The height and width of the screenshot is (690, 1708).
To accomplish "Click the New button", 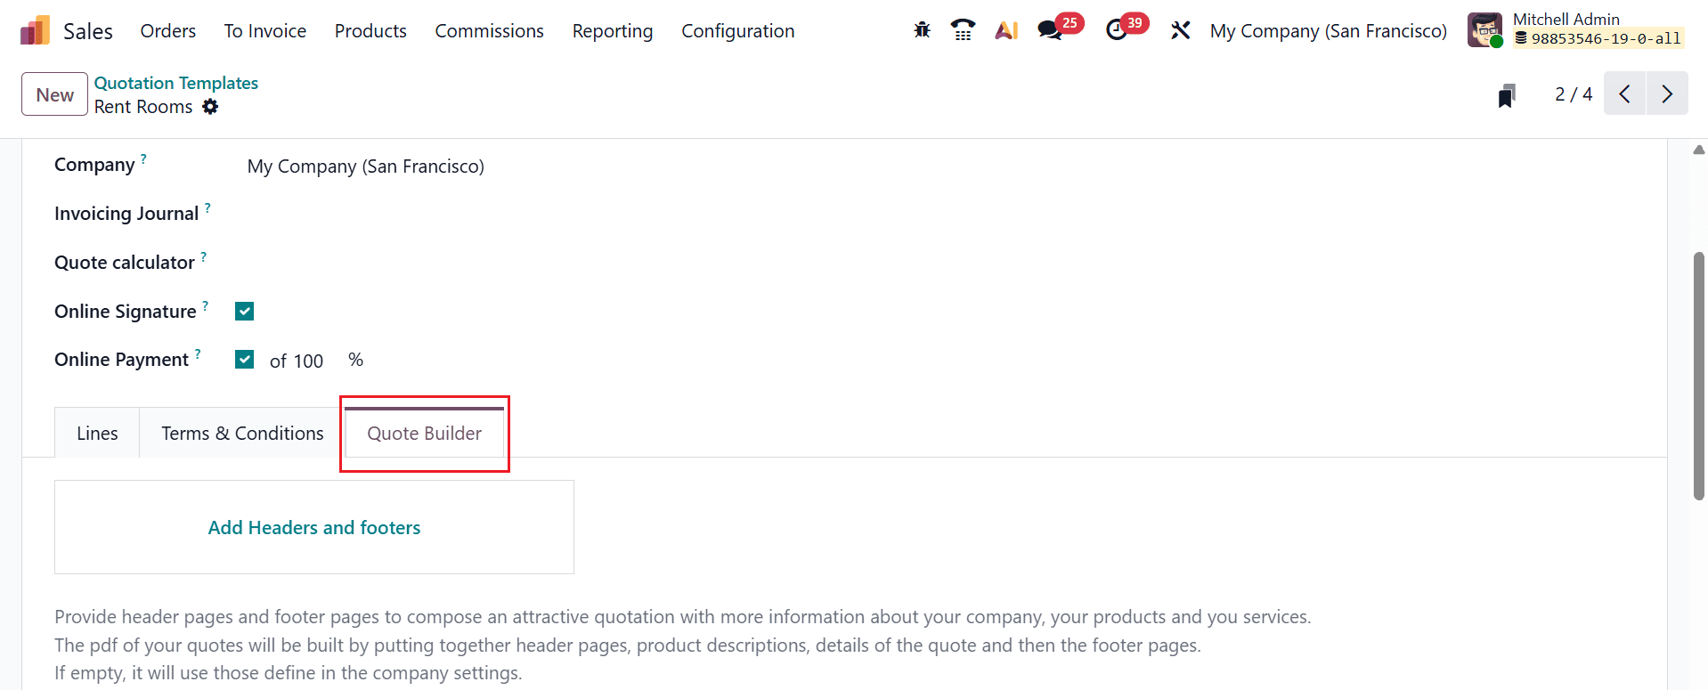I will coord(53,93).
